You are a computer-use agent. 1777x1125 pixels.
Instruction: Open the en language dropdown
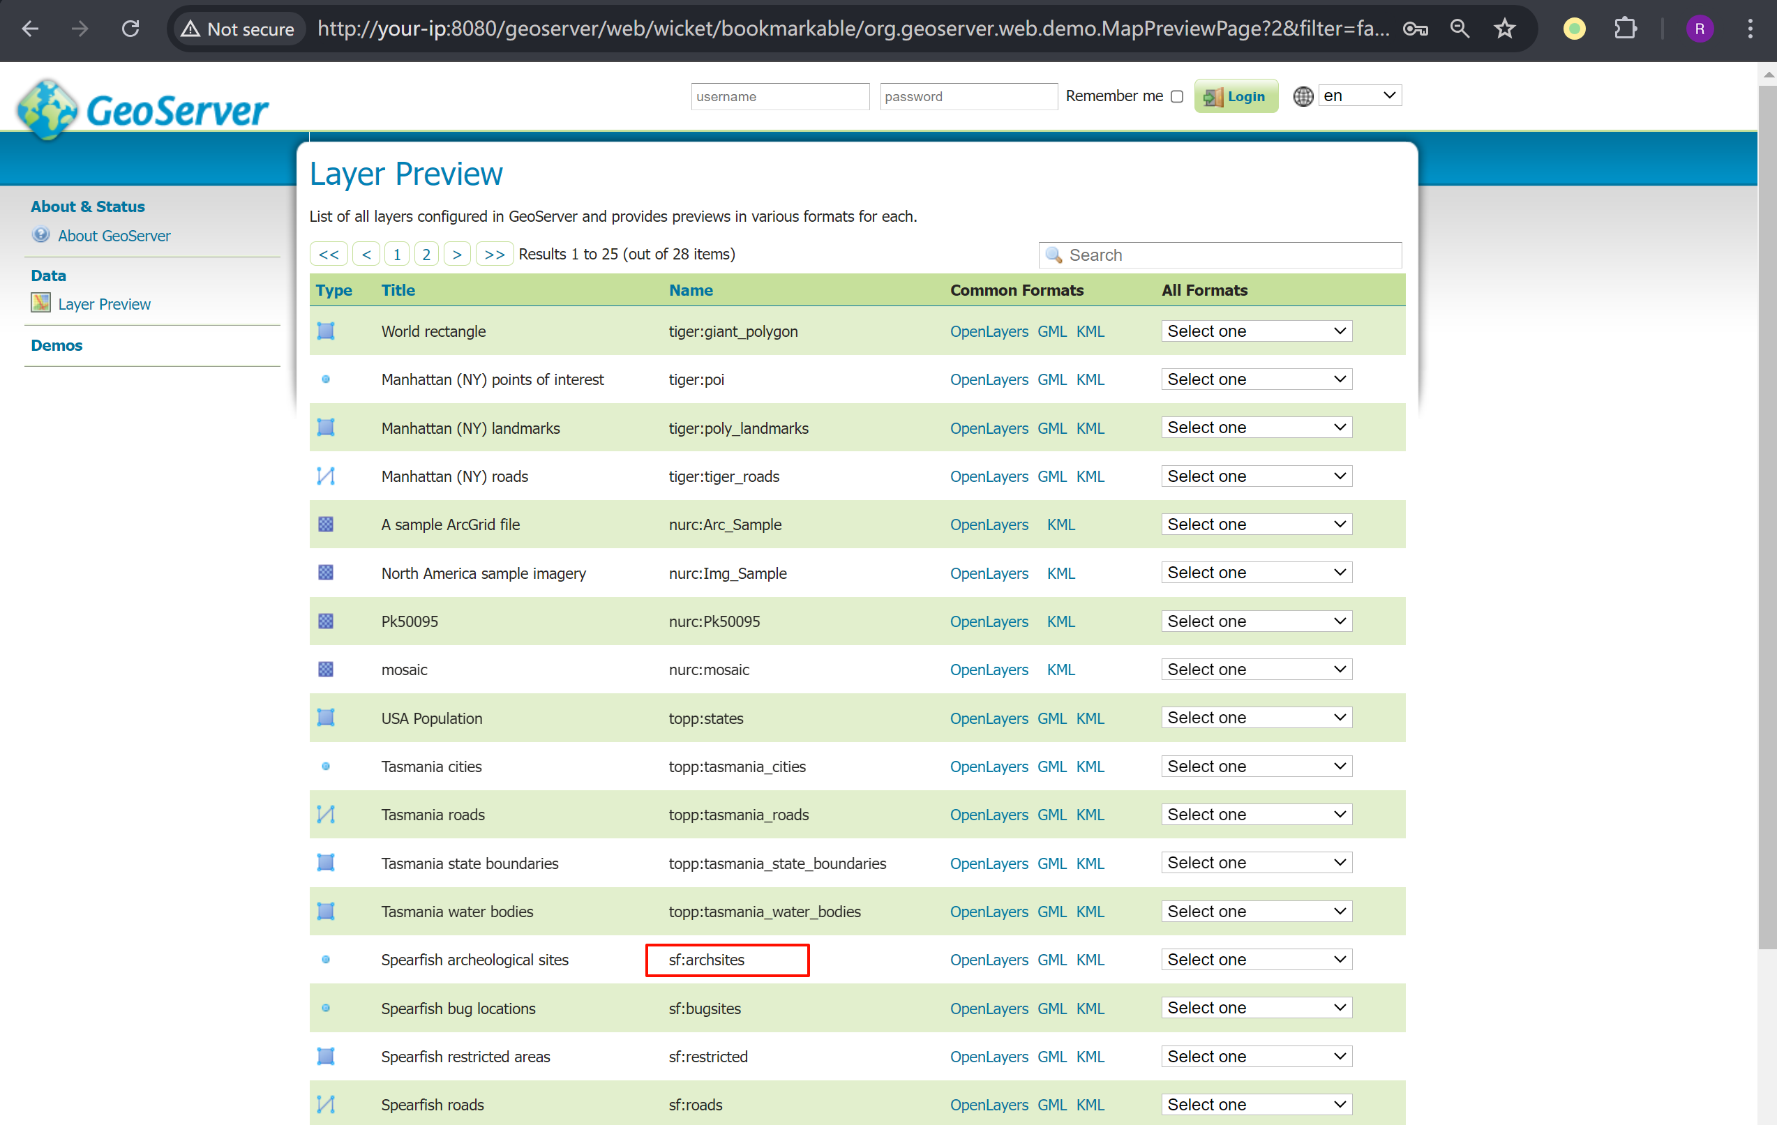pyautogui.click(x=1359, y=96)
